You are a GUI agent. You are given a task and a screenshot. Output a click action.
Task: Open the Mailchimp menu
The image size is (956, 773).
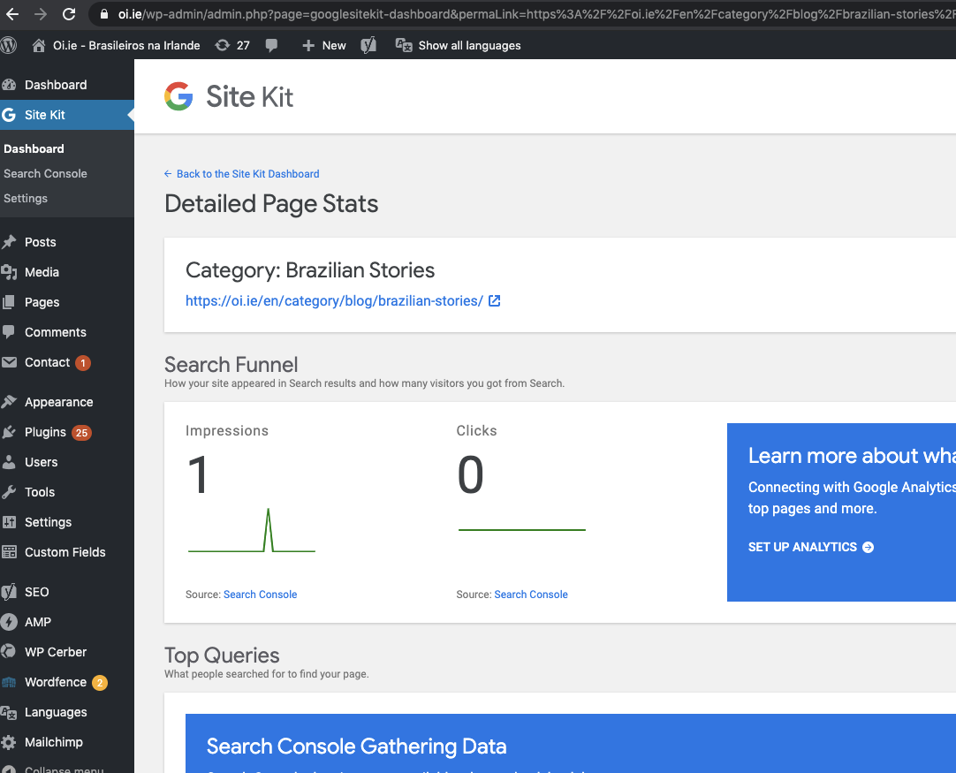coord(67,742)
